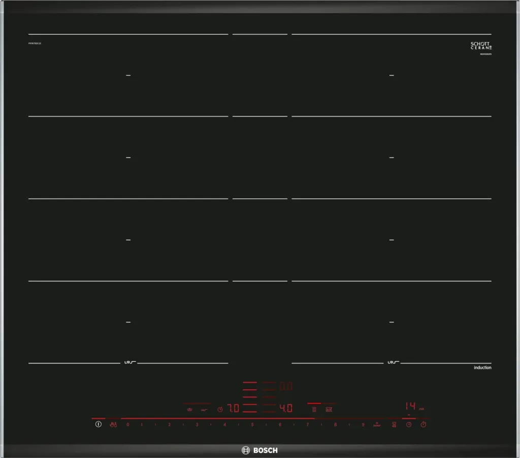520x458 pixels.
Task: Tap the bottom bar of left zone indicator
Action: click(250, 412)
